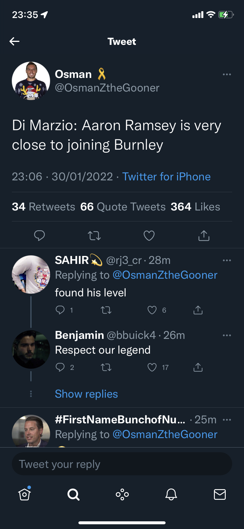
Task: Open more options for Osman's tweet
Action: (227, 74)
